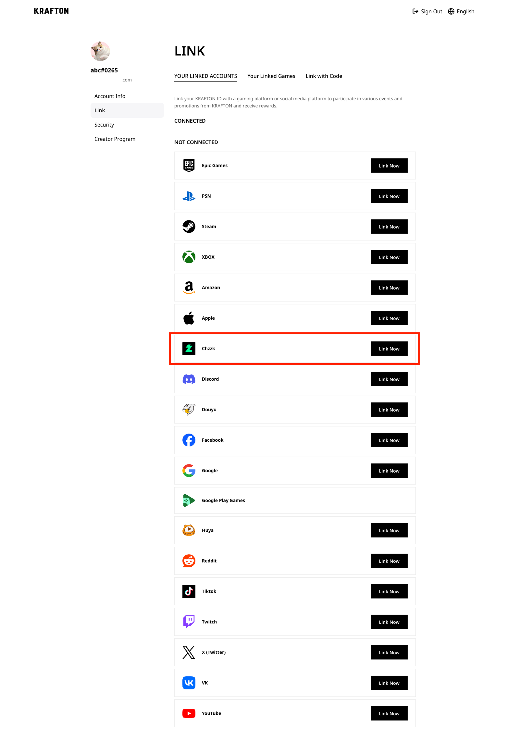Click the Chzzk icon
This screenshot has height=751, width=507.
(x=189, y=348)
